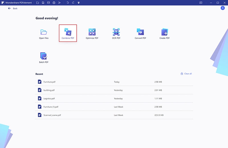
Task: Select the Create PDF option
Action: 164,33
